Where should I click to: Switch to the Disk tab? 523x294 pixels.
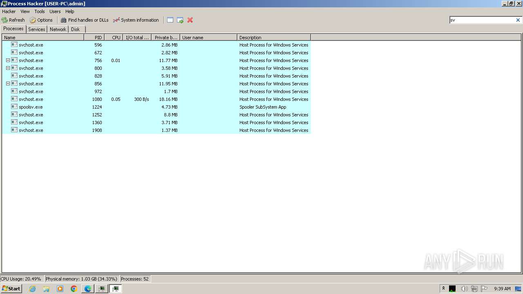tap(76, 29)
